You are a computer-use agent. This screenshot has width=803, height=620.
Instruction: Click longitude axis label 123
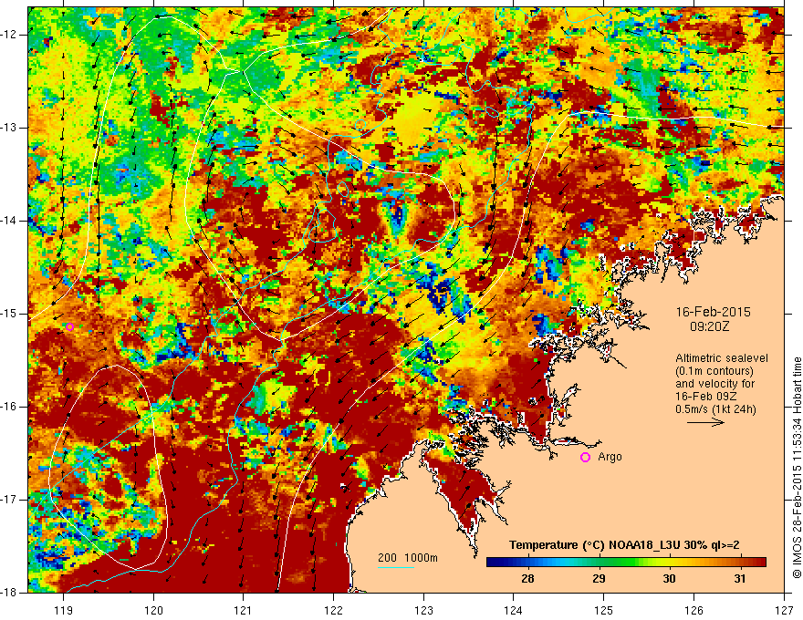pyautogui.click(x=423, y=610)
